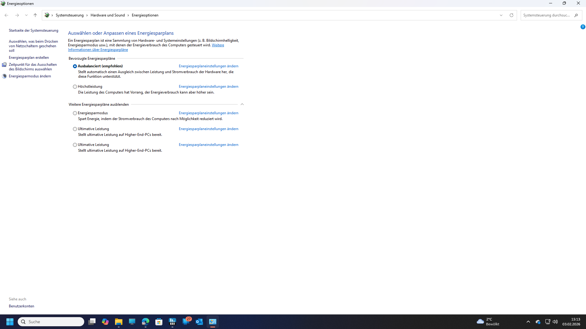This screenshot has width=586, height=329.
Task: Place cursor in the Systemsteuerung search field
Action: click(x=546, y=15)
